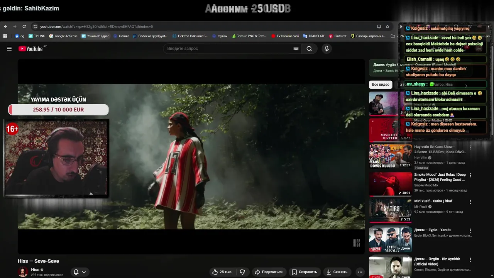Go to YouTube home via the logo
Screen dimensions: 494x278
[30, 49]
